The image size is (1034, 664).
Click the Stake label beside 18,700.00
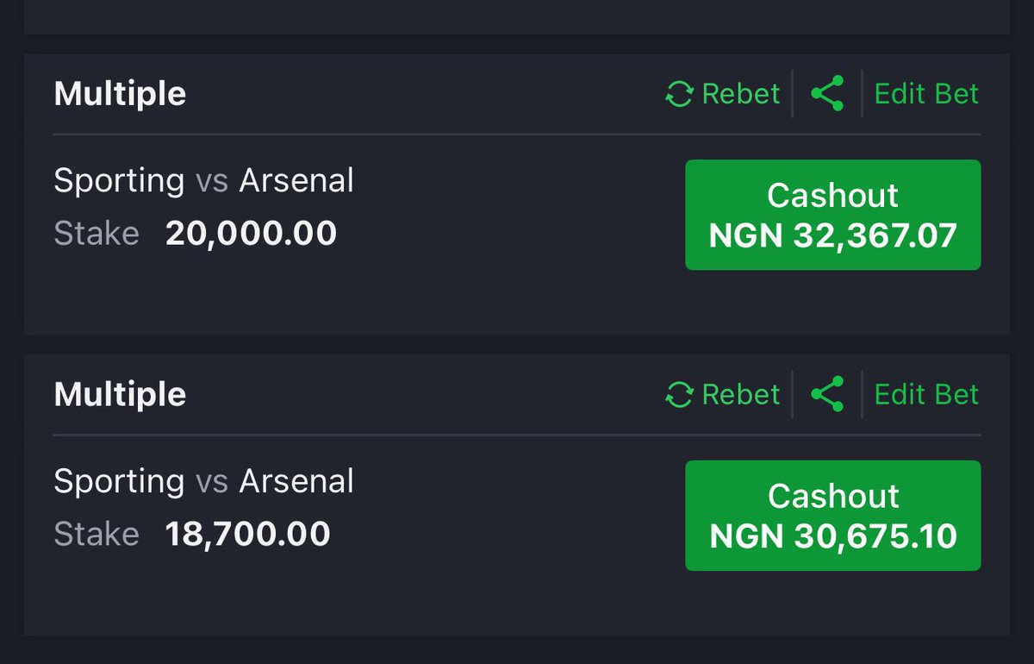[x=97, y=535]
